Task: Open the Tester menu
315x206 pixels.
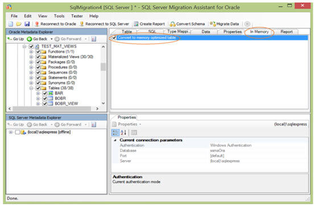Action: [77, 16]
